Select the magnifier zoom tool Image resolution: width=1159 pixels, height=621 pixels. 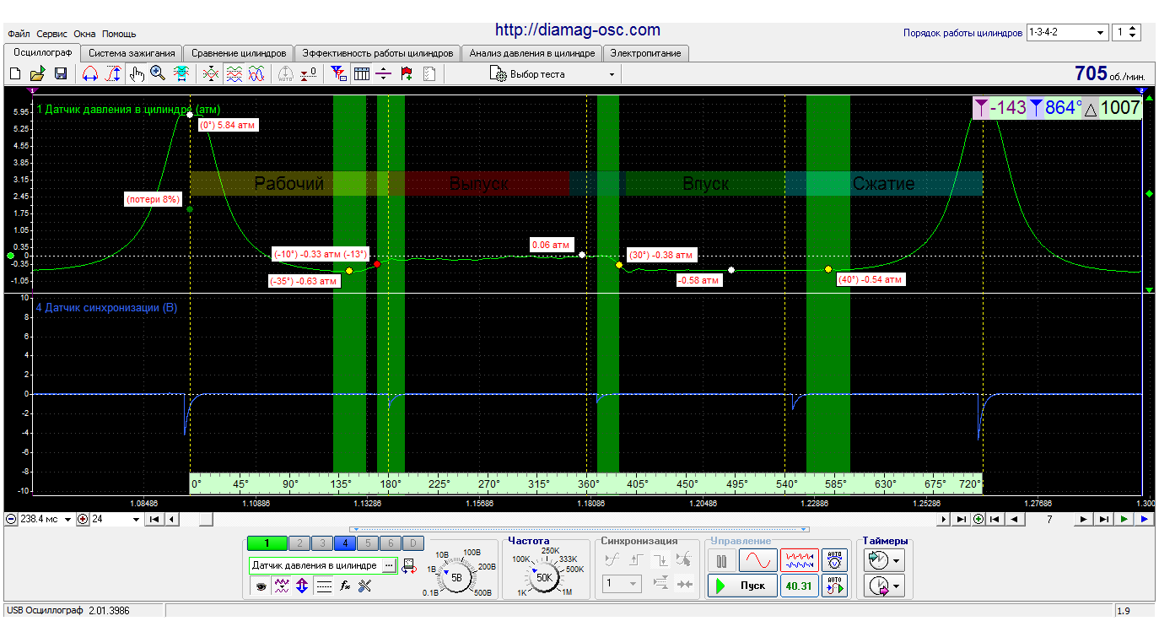[158, 74]
